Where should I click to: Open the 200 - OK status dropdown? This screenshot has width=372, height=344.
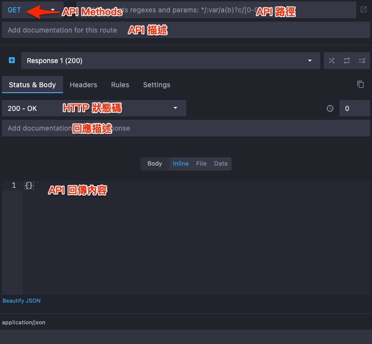tap(94, 108)
